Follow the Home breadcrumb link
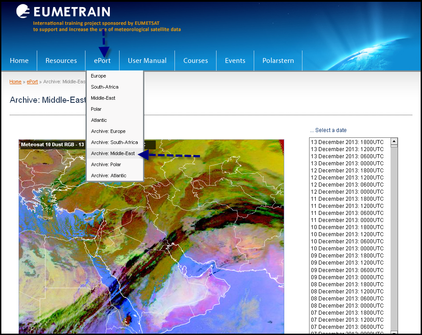Viewport: 422px width, 335px height. [x=15, y=82]
